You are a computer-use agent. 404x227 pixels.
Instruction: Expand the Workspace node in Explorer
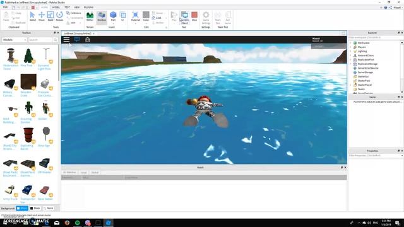(x=351, y=43)
